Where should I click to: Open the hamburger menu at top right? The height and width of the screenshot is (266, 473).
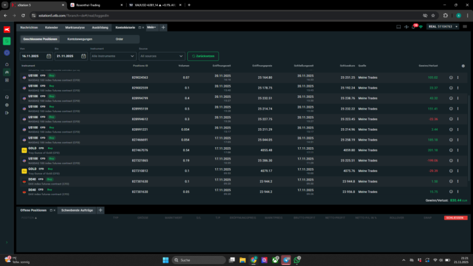pyautogui.click(x=465, y=26)
